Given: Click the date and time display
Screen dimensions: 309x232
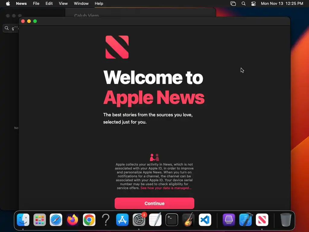Looking at the screenshot, I should tap(282, 4).
